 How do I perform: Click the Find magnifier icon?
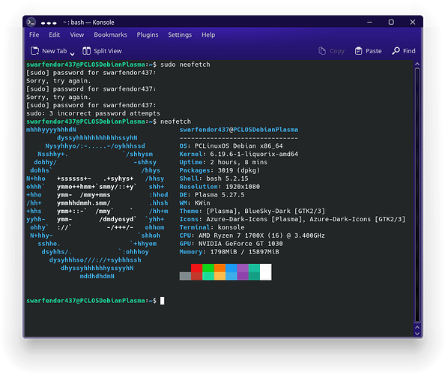(396, 51)
